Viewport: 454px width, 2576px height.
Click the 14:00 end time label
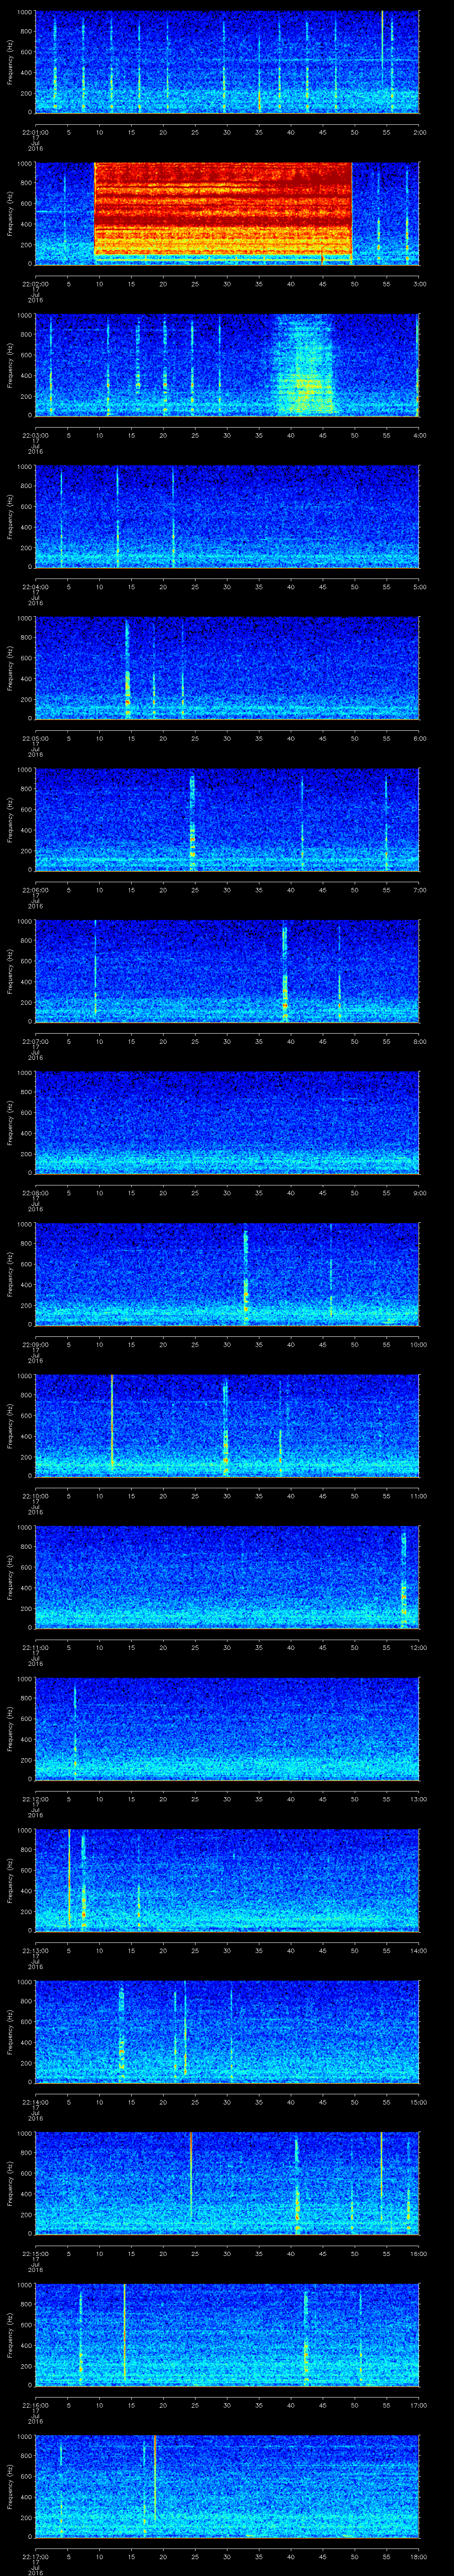click(418, 1950)
